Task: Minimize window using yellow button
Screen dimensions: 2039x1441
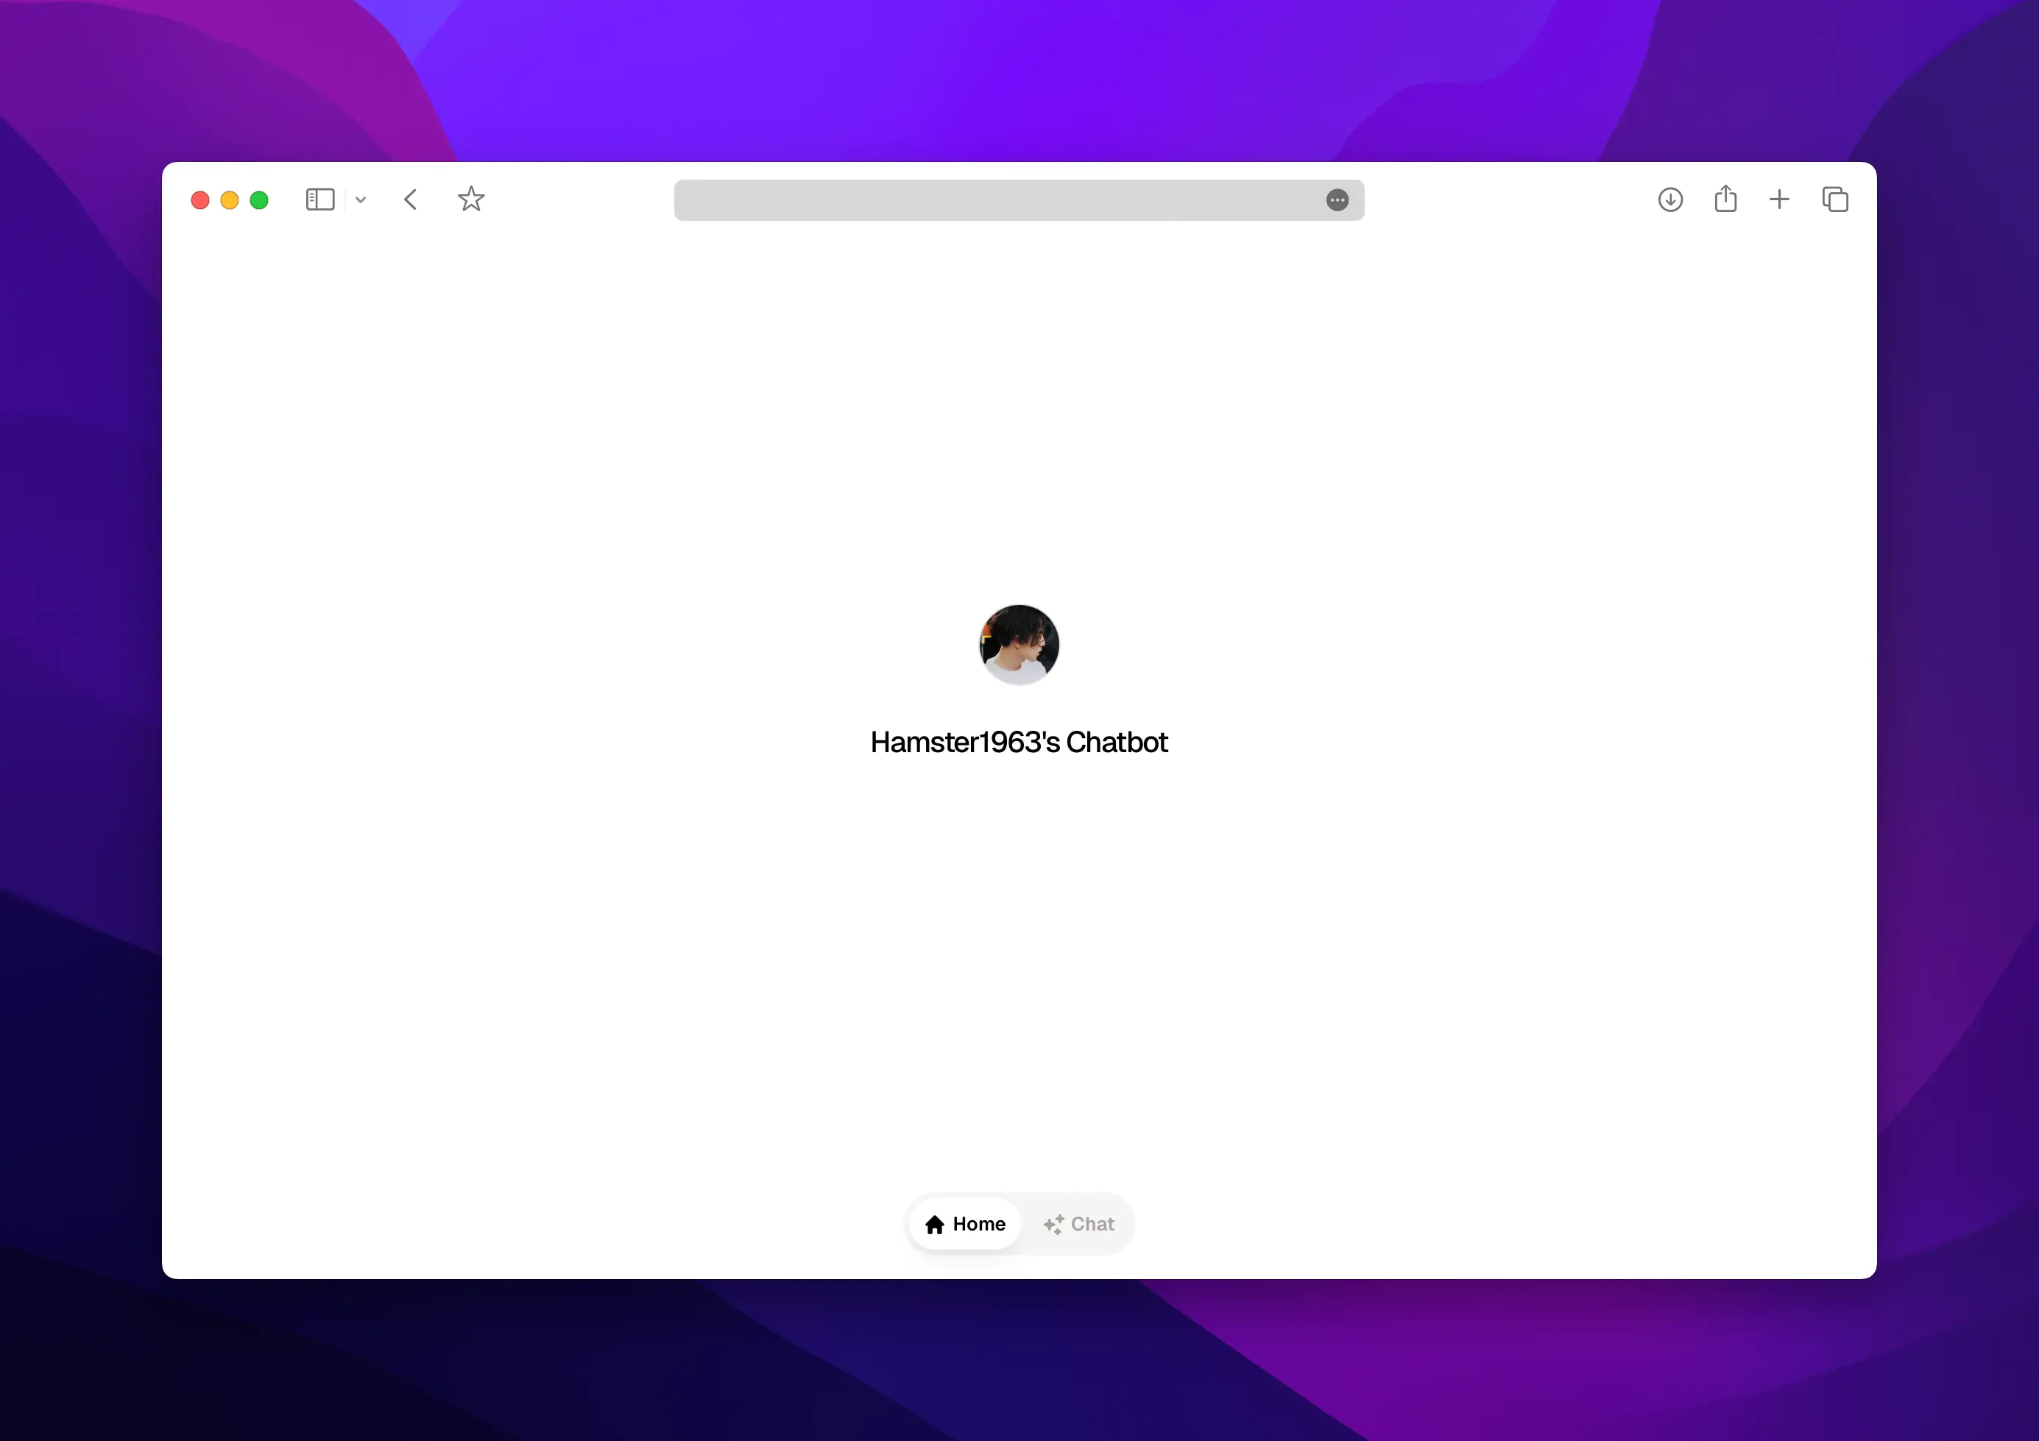Action: click(x=229, y=201)
